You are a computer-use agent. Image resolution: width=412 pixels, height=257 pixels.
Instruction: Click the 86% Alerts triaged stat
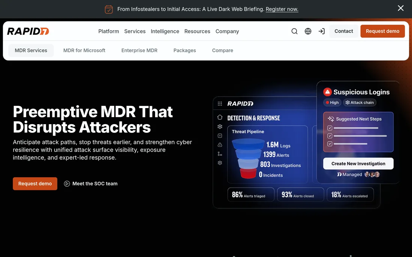pyautogui.click(x=251, y=195)
